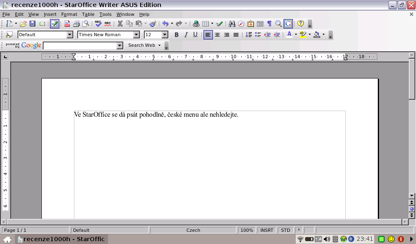Open the highlighting color picker arrow

[310, 35]
